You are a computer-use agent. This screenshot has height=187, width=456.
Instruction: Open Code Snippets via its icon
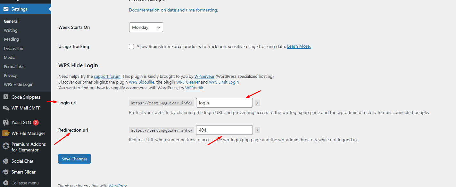6,97
